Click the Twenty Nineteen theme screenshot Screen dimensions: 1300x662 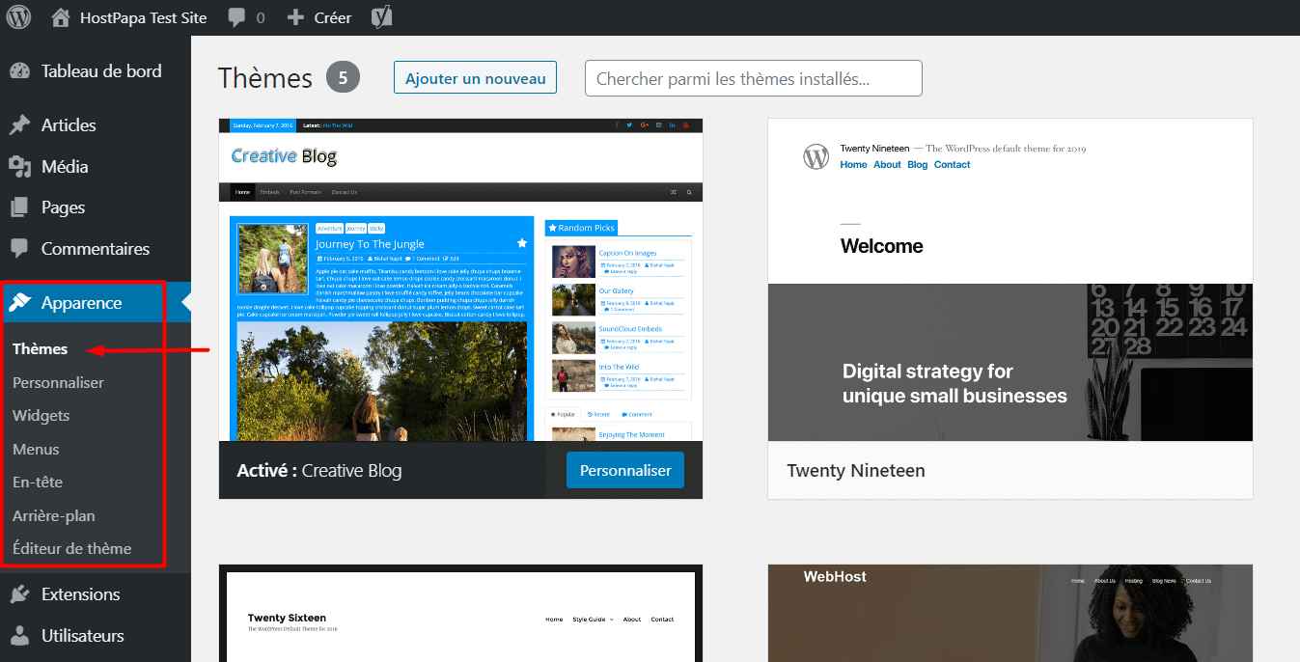click(x=1010, y=280)
